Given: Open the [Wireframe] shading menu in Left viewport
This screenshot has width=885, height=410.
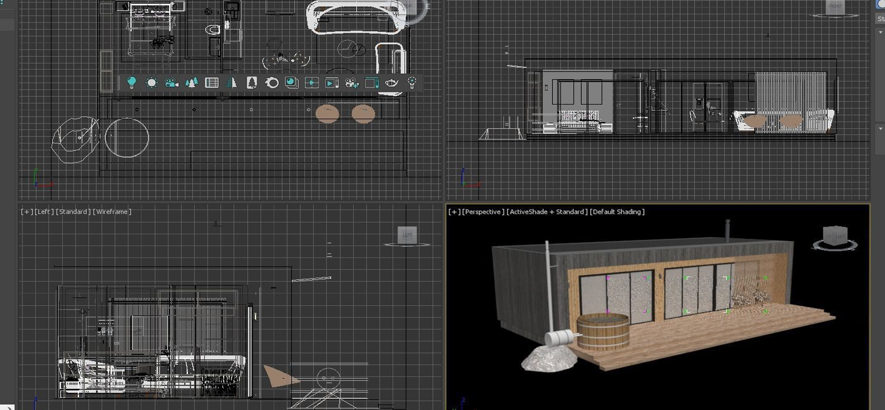Looking at the screenshot, I should point(112,212).
